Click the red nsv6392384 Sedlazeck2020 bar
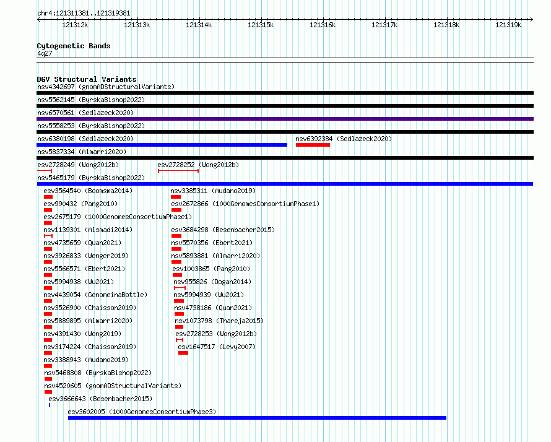This screenshot has width=551, height=442. tap(313, 145)
